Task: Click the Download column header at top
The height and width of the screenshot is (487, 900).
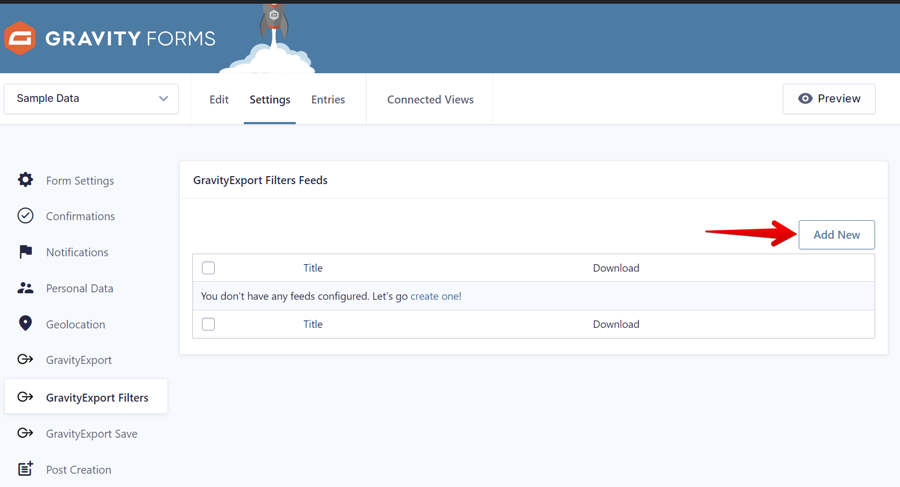Action: (x=616, y=268)
